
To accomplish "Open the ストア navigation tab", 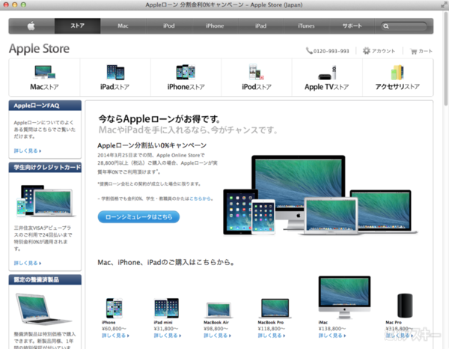I will pyautogui.click(x=77, y=25).
